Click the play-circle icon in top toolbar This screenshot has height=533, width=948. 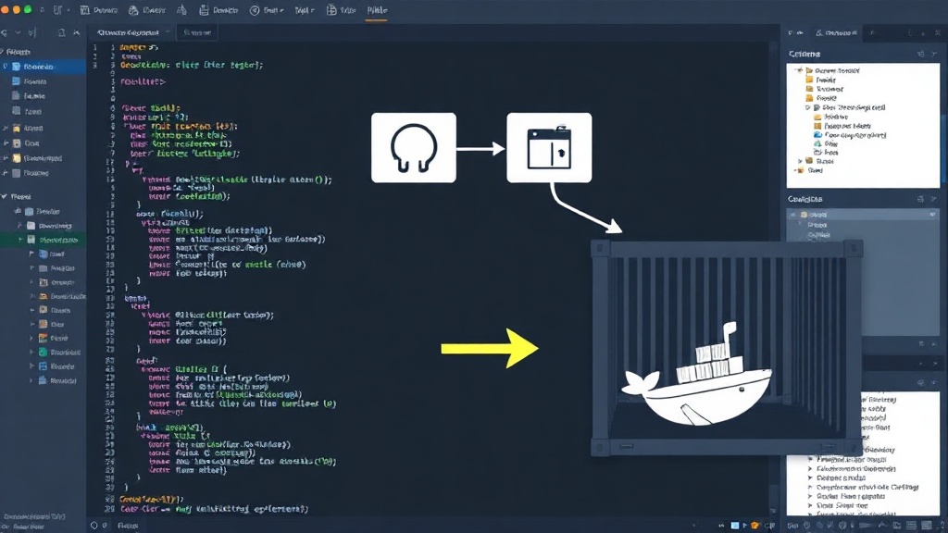pos(255,10)
